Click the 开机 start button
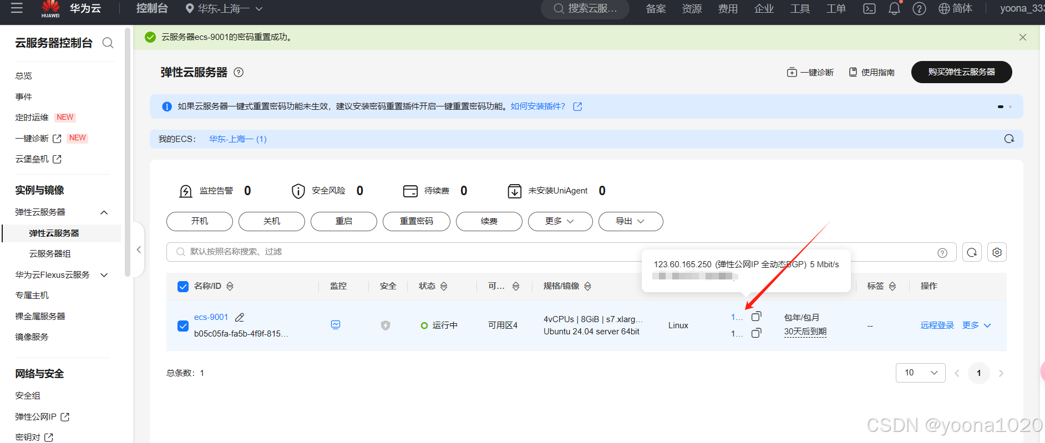Screen dimensions: 1045x443 pyautogui.click(x=200, y=221)
